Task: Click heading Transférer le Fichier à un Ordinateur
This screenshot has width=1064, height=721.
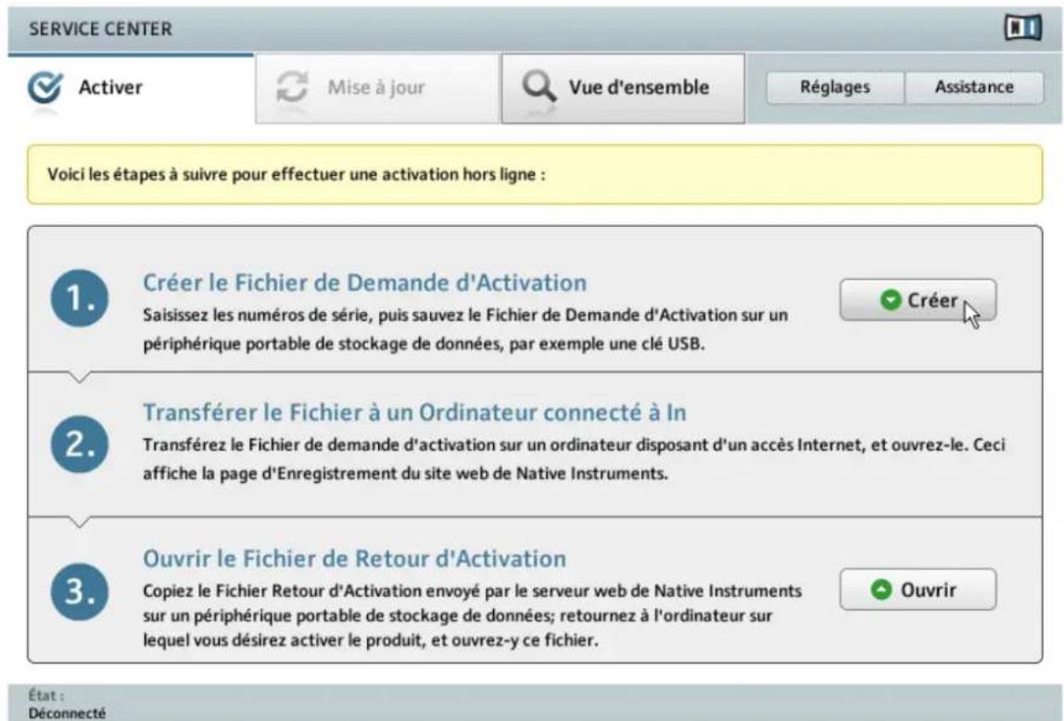Action: click(414, 412)
